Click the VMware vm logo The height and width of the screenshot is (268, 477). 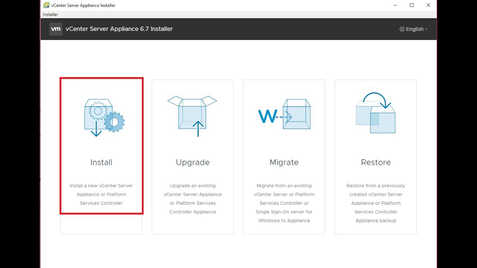56,29
